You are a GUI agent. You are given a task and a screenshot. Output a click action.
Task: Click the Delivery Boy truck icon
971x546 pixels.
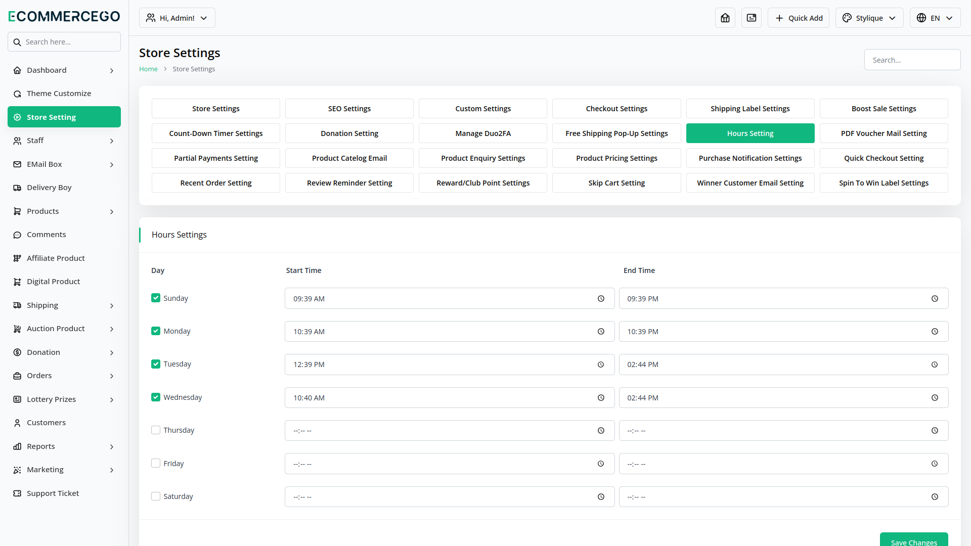(x=17, y=188)
